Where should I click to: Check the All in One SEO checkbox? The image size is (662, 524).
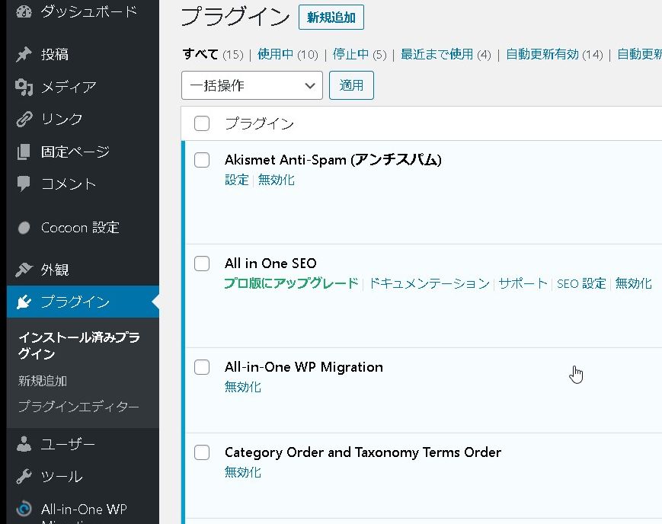(x=202, y=264)
